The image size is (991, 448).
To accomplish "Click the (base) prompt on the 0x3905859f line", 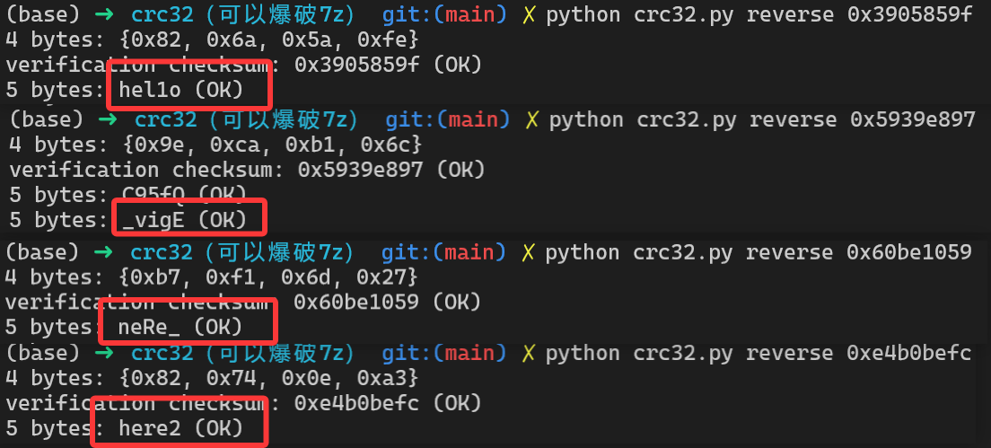I will 44,14.
